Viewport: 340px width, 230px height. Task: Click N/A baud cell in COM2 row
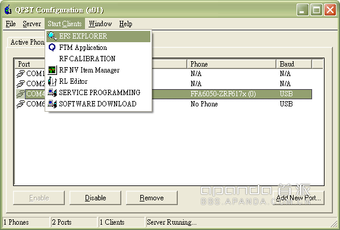(285, 84)
